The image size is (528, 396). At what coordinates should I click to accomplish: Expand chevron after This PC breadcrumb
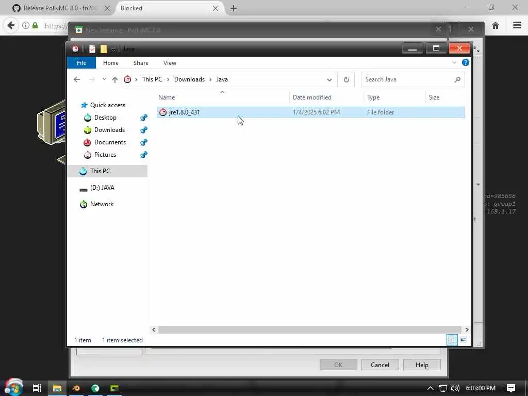(x=168, y=79)
